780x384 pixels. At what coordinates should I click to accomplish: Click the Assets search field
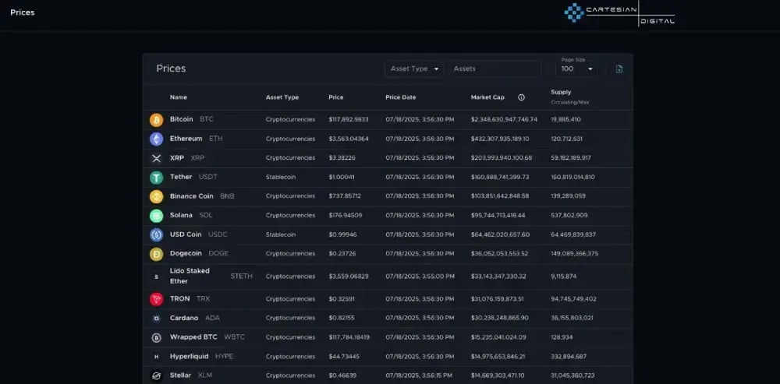pyautogui.click(x=495, y=69)
